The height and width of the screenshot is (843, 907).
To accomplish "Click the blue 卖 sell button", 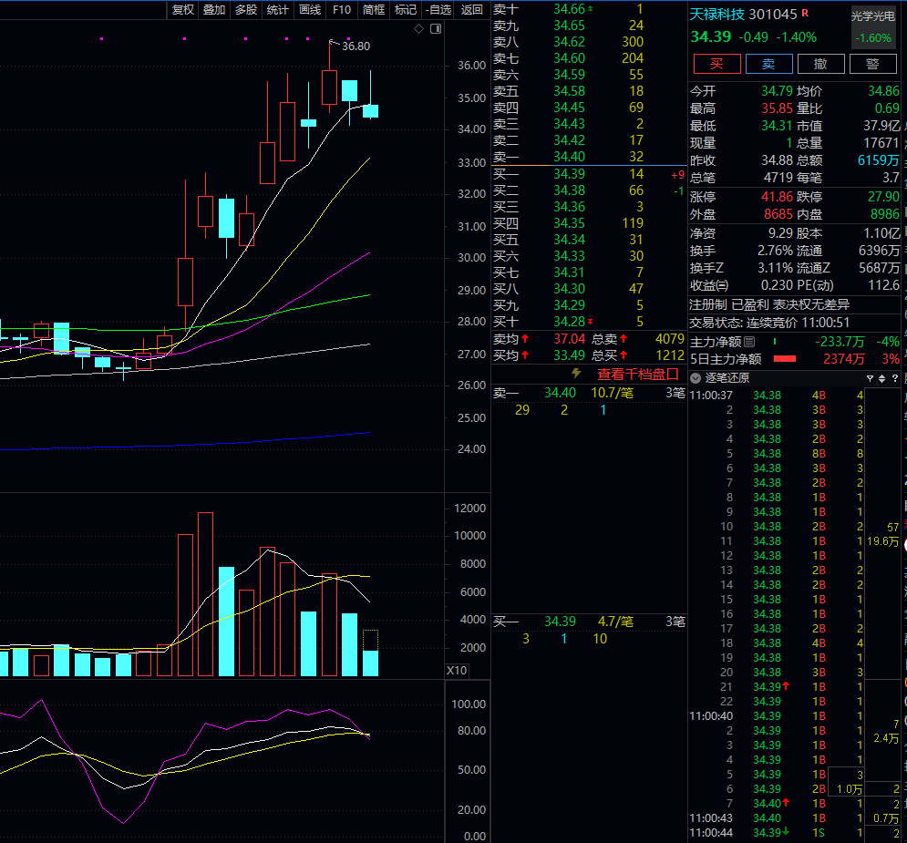I will coord(768,64).
